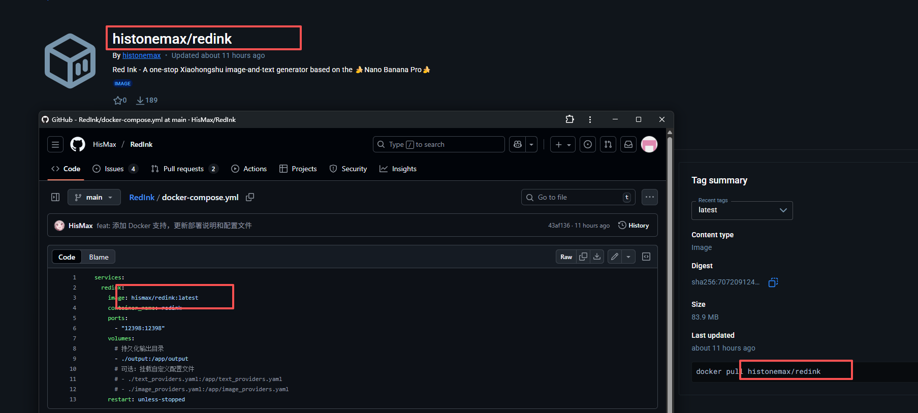Copy the docker-compose.yml file path

tap(250, 197)
